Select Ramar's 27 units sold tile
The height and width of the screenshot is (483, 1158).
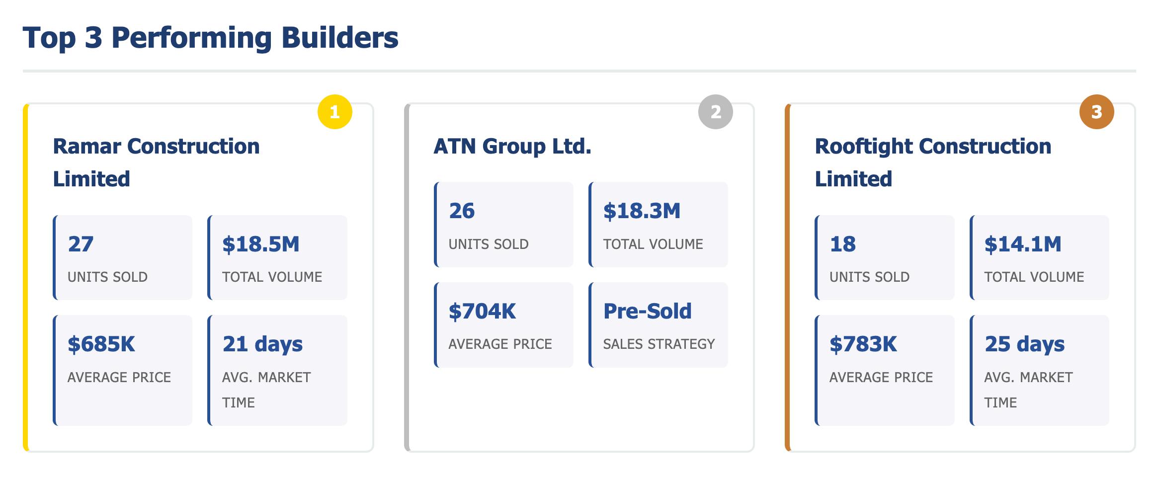click(123, 257)
